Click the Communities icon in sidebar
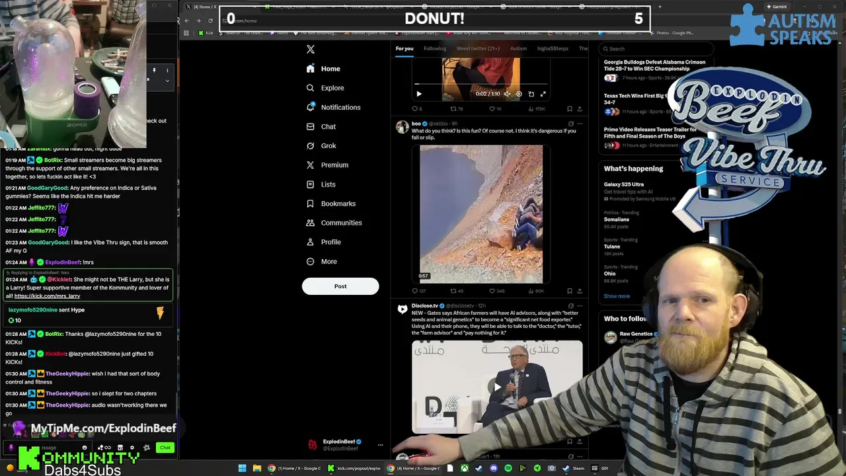The width and height of the screenshot is (846, 476). pyautogui.click(x=310, y=223)
